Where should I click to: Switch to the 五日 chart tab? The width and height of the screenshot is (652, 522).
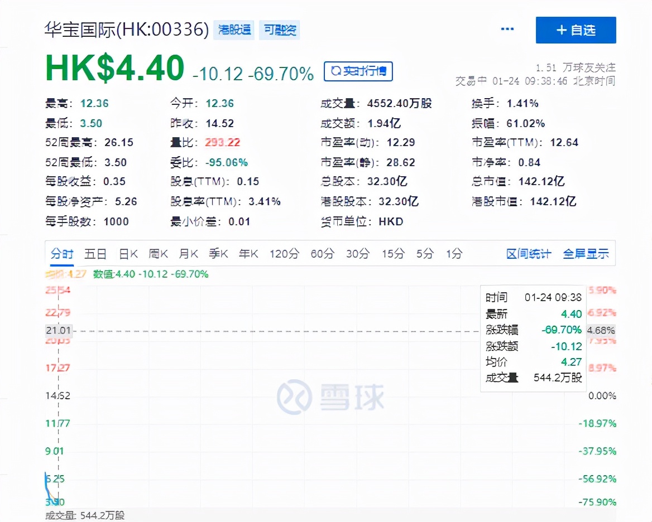95,254
